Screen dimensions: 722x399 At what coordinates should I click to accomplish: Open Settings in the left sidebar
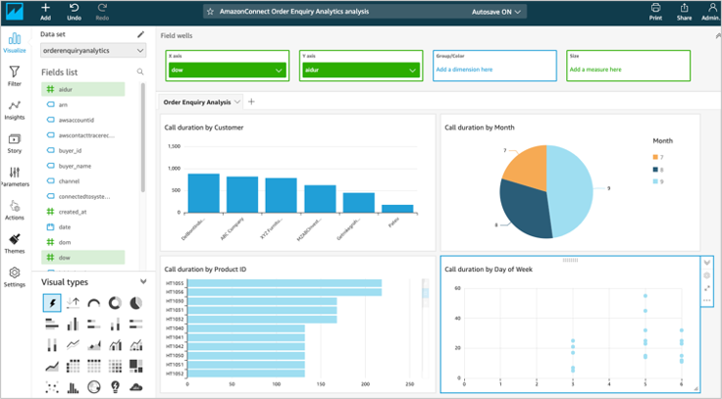click(15, 277)
